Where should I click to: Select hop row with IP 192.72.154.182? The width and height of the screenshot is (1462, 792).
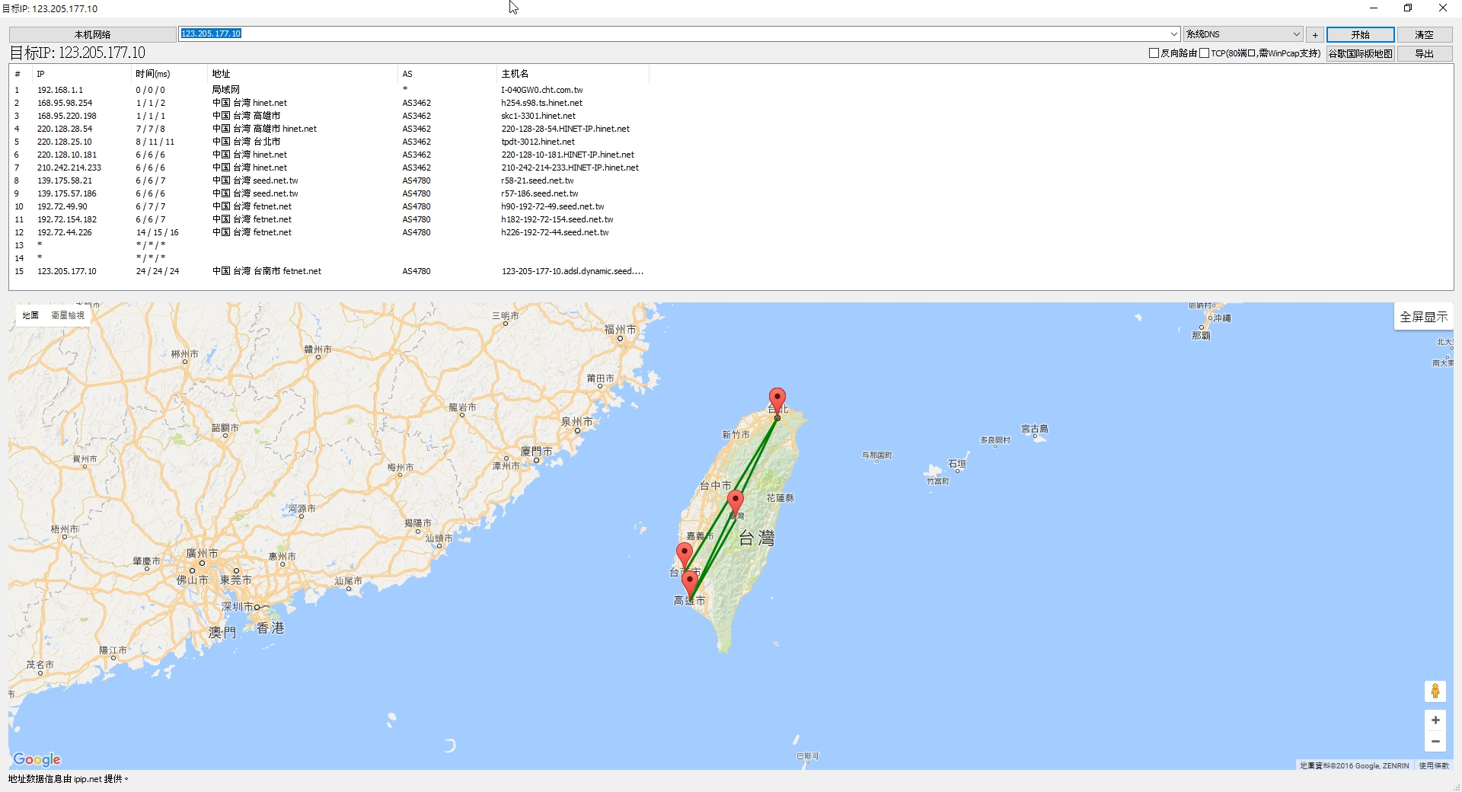coord(330,219)
